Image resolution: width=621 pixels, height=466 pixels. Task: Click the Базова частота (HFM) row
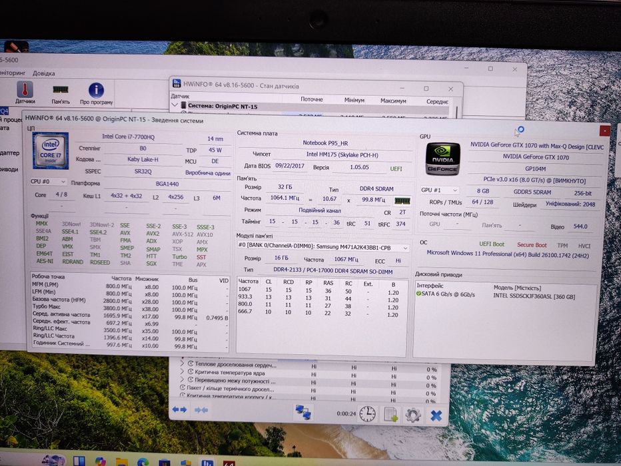[x=130, y=300]
